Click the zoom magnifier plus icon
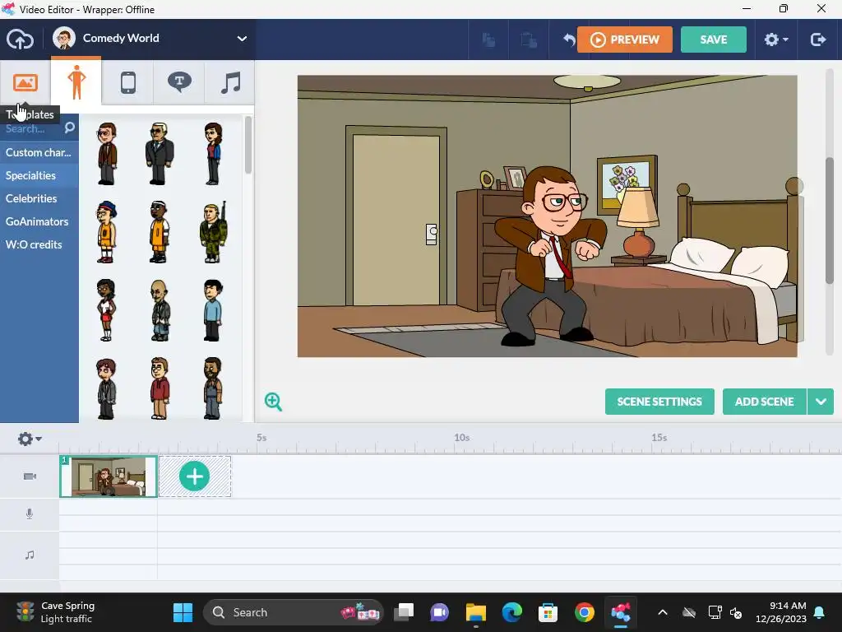Viewport: 842px width, 632px height. [x=273, y=402]
